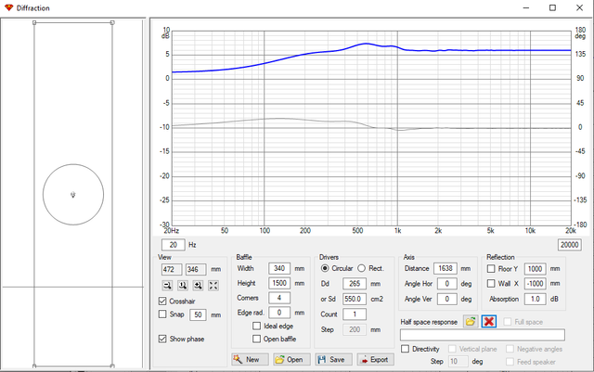Reset baffle view zoom to 1:1
This screenshot has height=372, width=594.
(183, 285)
